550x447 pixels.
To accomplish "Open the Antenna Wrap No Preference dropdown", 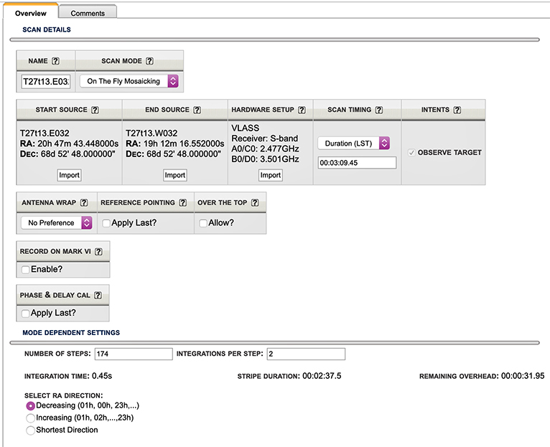I will click(57, 223).
